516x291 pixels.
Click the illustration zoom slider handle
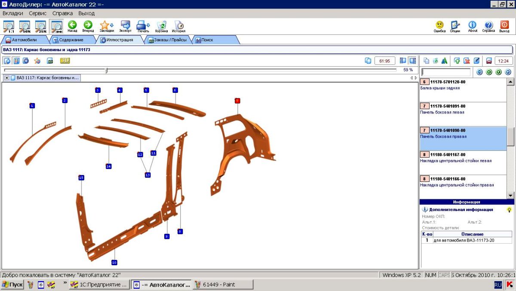107,70
